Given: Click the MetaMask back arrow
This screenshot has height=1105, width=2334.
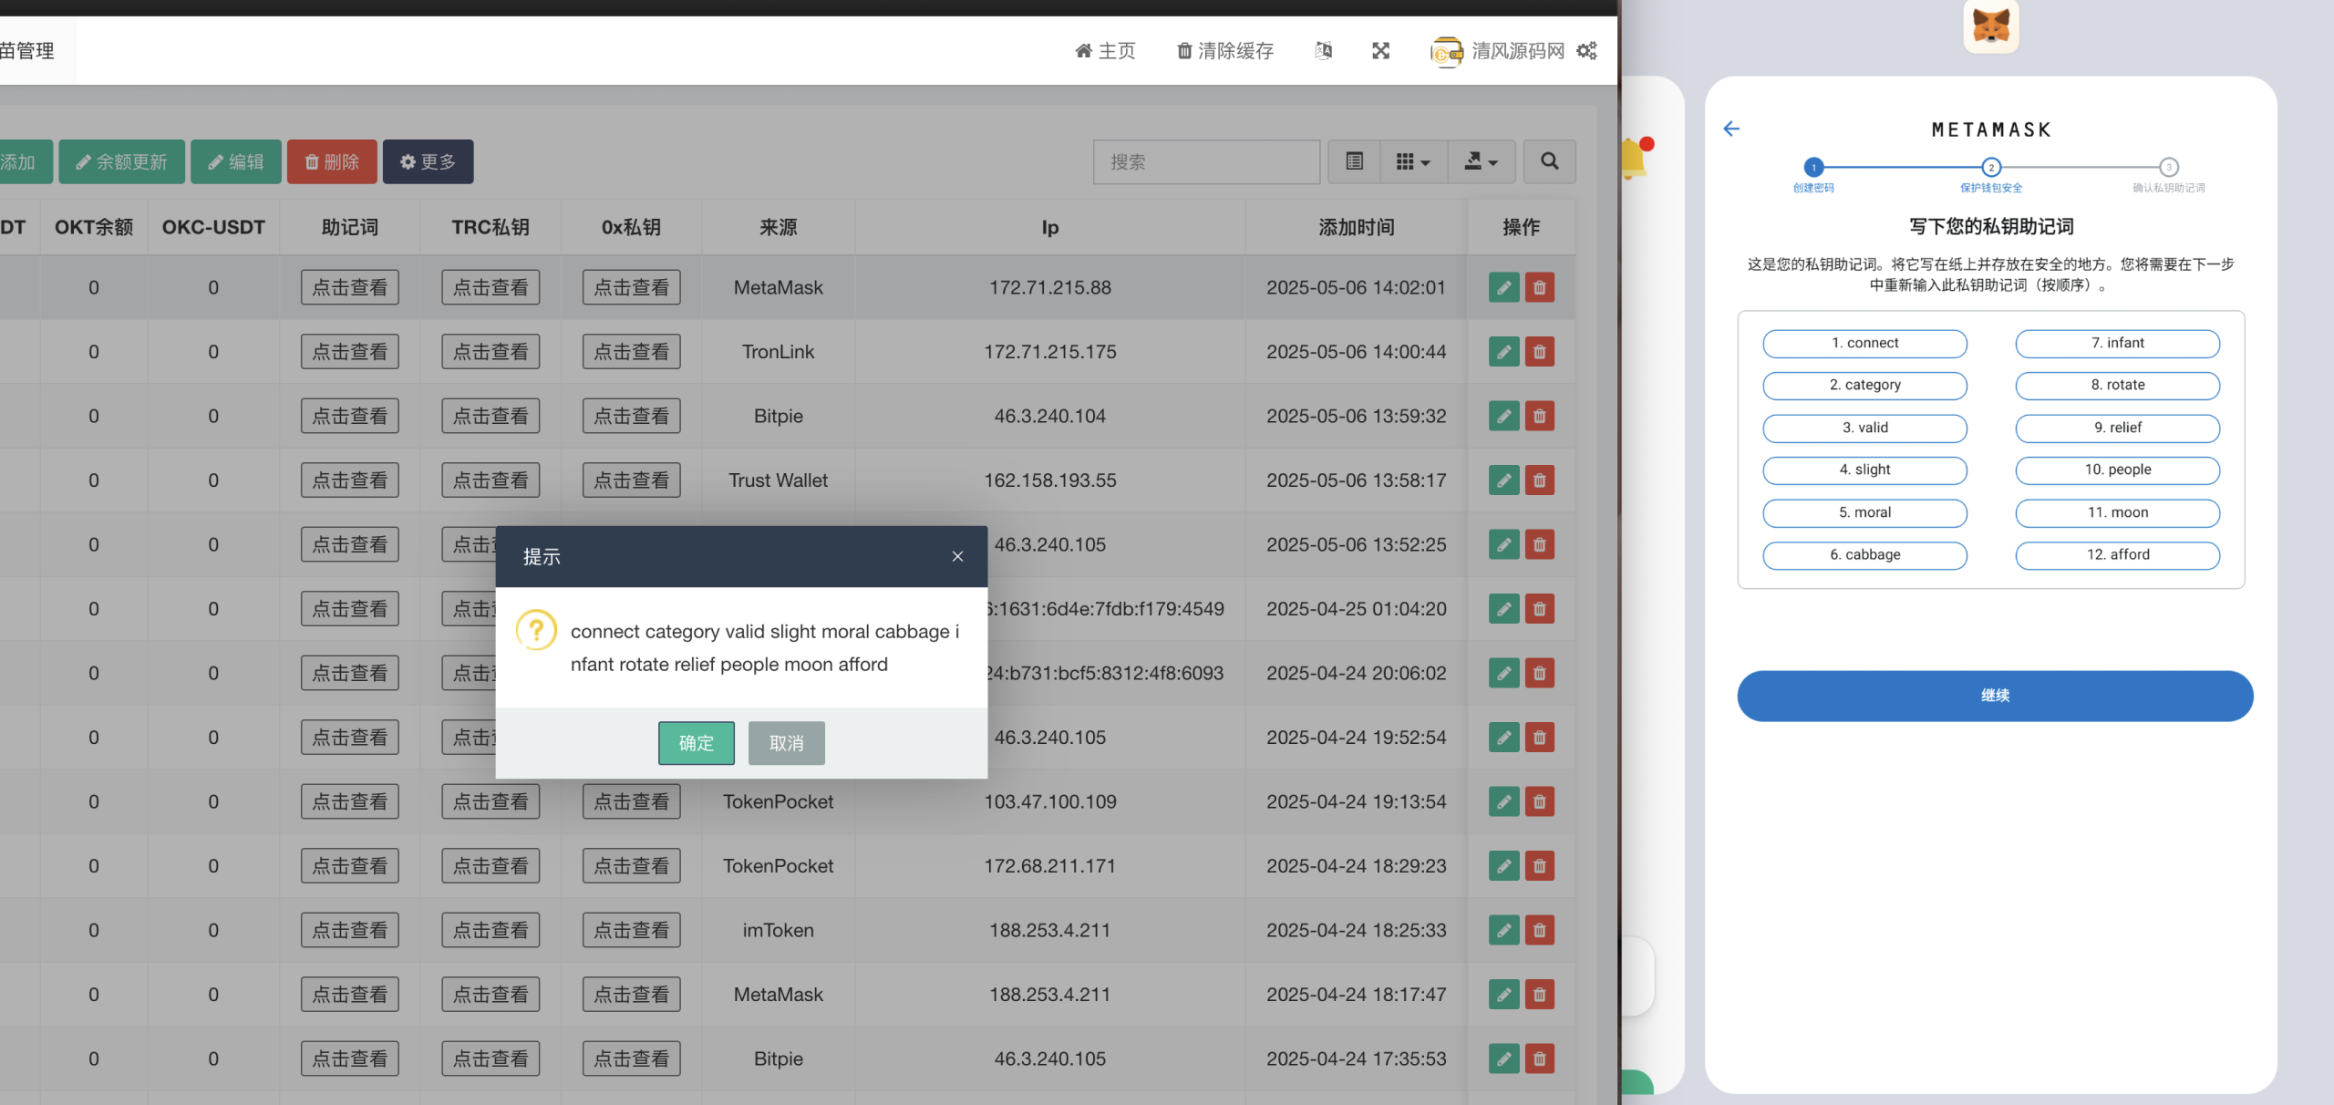Looking at the screenshot, I should (x=1731, y=129).
